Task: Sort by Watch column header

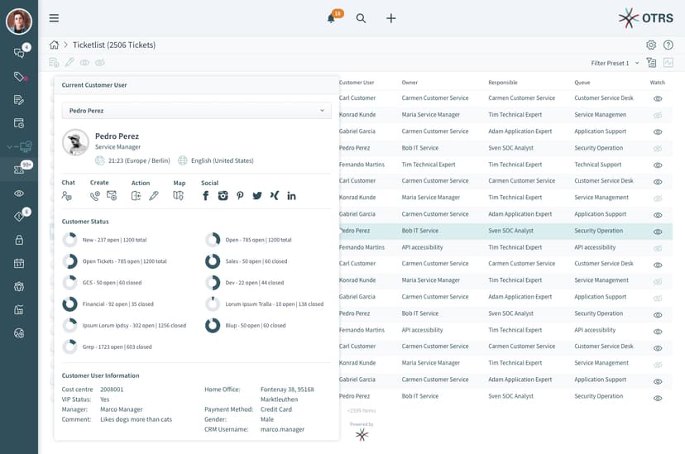Action: pyautogui.click(x=657, y=83)
